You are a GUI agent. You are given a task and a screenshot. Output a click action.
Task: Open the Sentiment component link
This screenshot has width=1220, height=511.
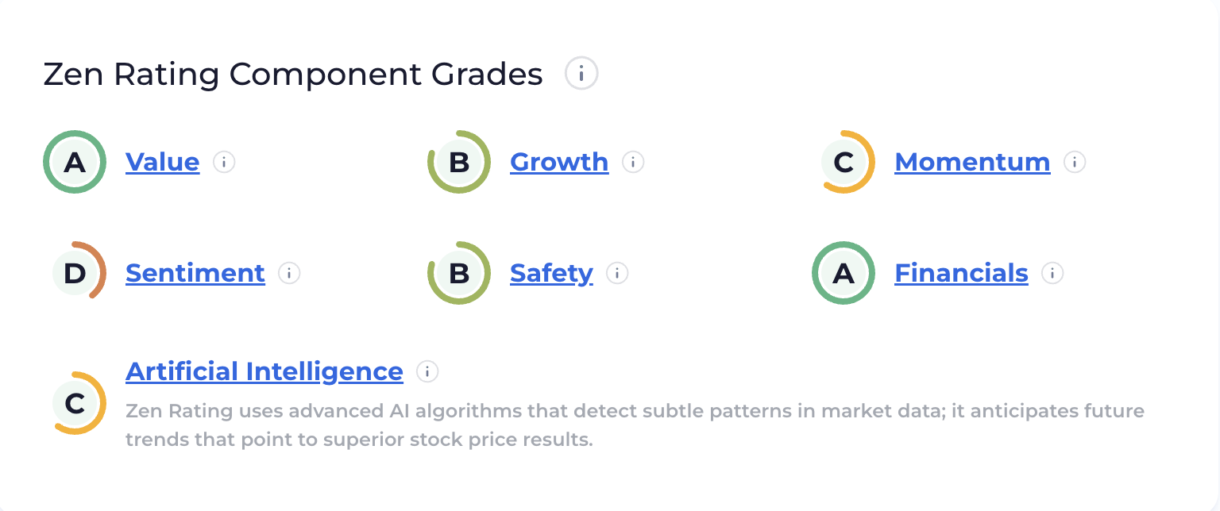tap(195, 273)
